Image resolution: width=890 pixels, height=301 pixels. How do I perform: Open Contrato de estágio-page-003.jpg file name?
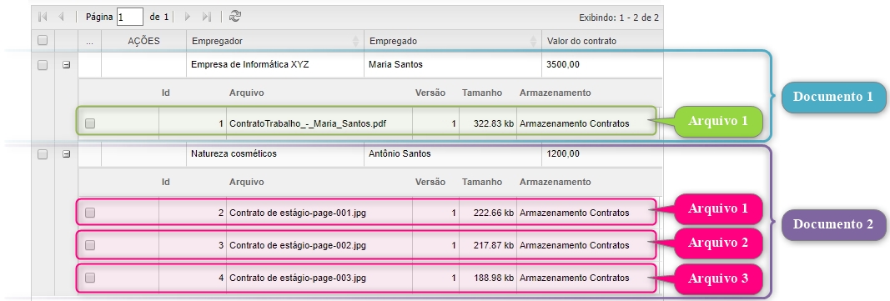coord(298,278)
